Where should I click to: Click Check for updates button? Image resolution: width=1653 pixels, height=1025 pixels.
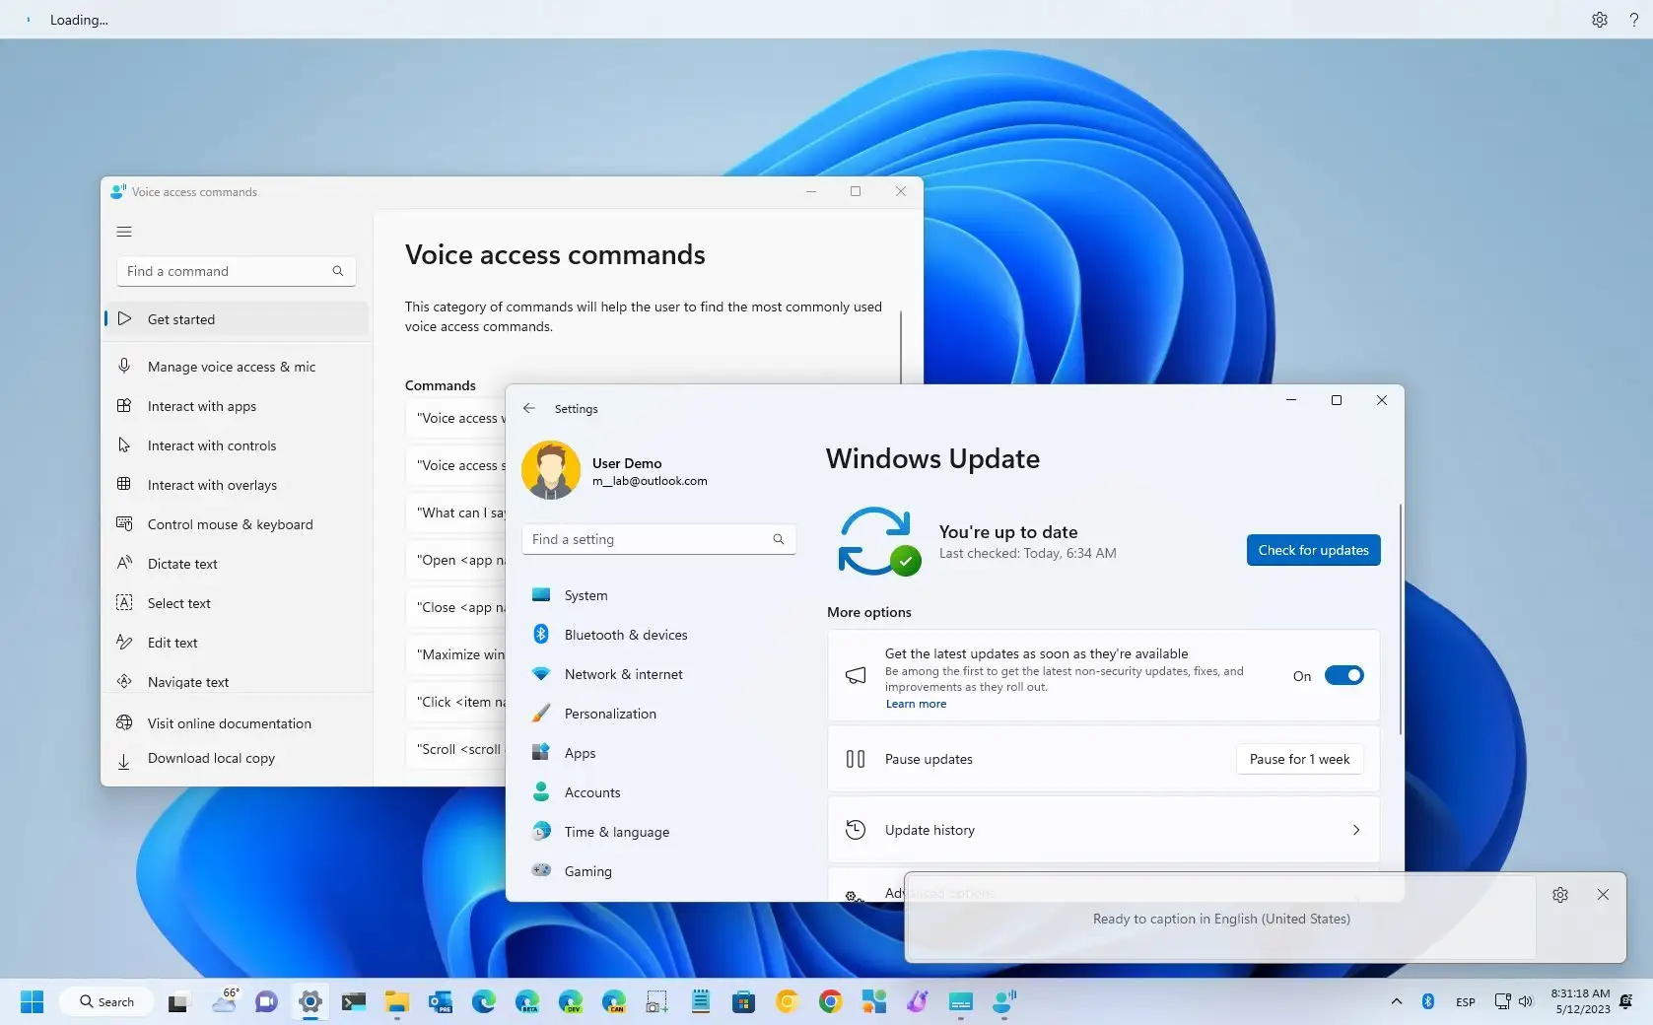tap(1313, 550)
